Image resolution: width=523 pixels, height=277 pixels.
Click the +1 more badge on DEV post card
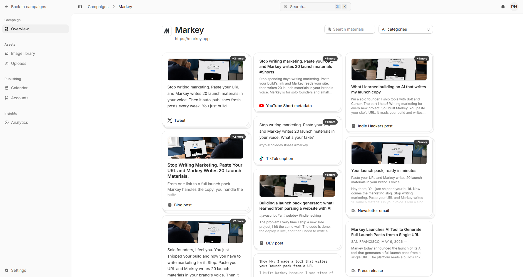pyautogui.click(x=330, y=175)
